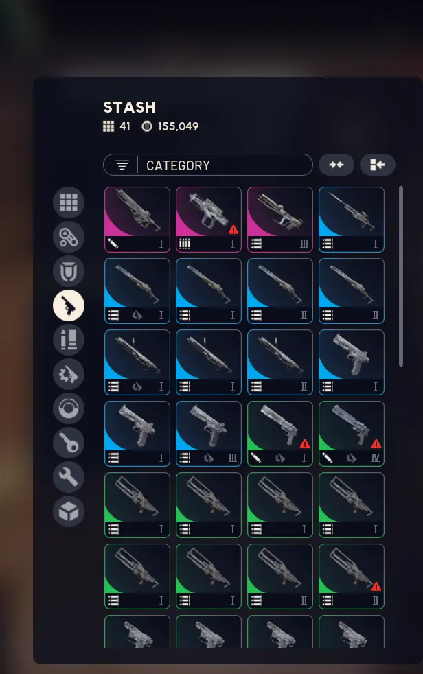Select the green pistol marked level IV

tap(351, 434)
